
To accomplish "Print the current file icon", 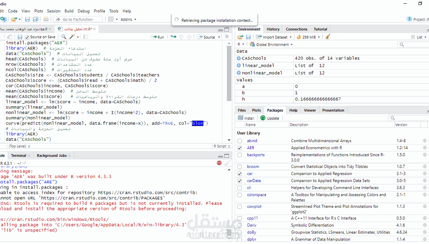I will click(x=46, y=19).
